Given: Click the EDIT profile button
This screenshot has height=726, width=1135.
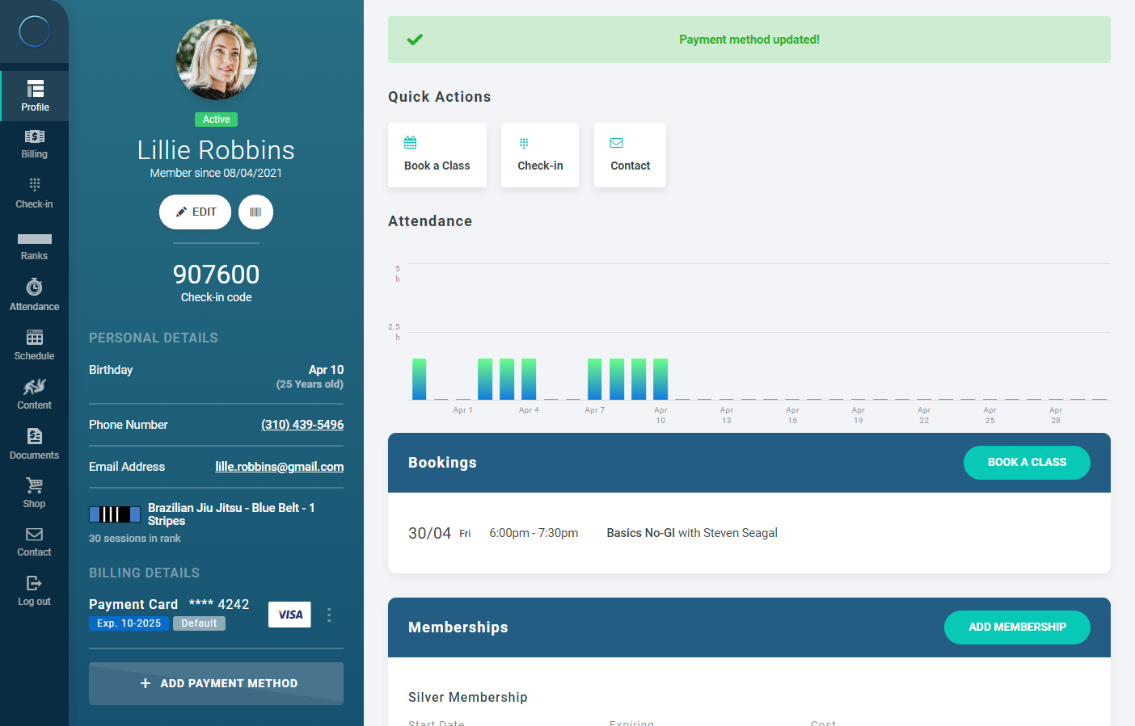Looking at the screenshot, I should (x=195, y=212).
